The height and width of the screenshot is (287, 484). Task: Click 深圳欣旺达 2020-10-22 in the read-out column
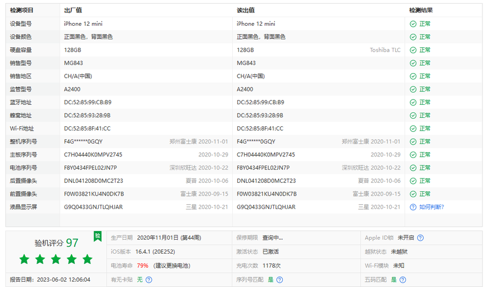tap(371, 168)
